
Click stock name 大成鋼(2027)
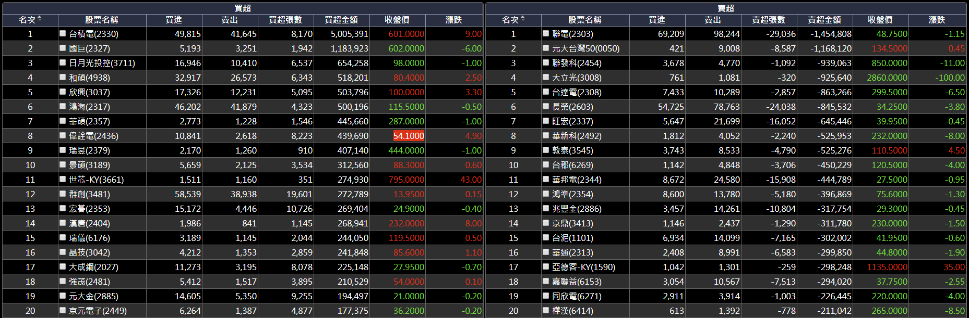[93, 267]
